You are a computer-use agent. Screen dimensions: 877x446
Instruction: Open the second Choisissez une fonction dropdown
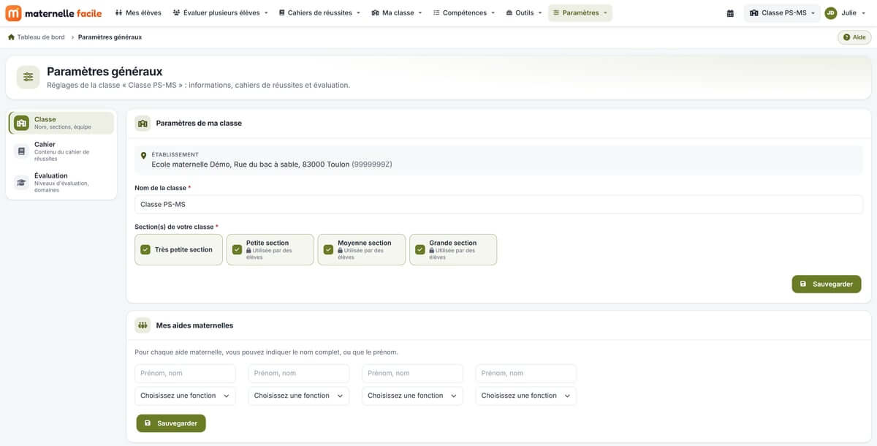[299, 396]
